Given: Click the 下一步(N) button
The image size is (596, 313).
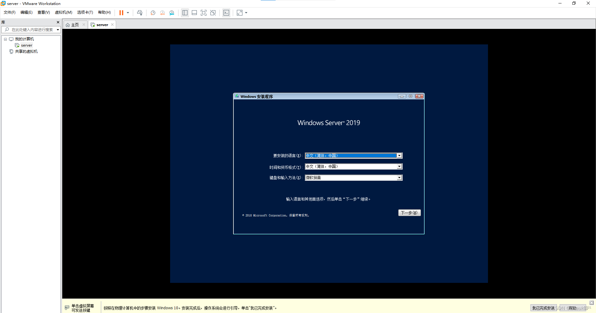Looking at the screenshot, I should click(409, 213).
